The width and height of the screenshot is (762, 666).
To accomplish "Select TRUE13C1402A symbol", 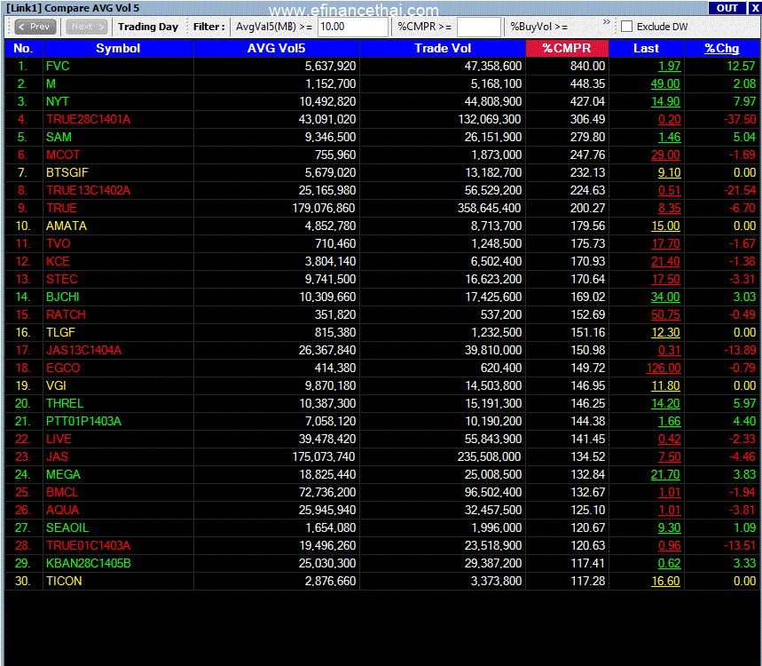I will coord(88,190).
